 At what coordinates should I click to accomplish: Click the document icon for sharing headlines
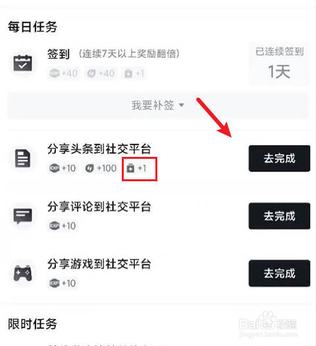[22, 158]
